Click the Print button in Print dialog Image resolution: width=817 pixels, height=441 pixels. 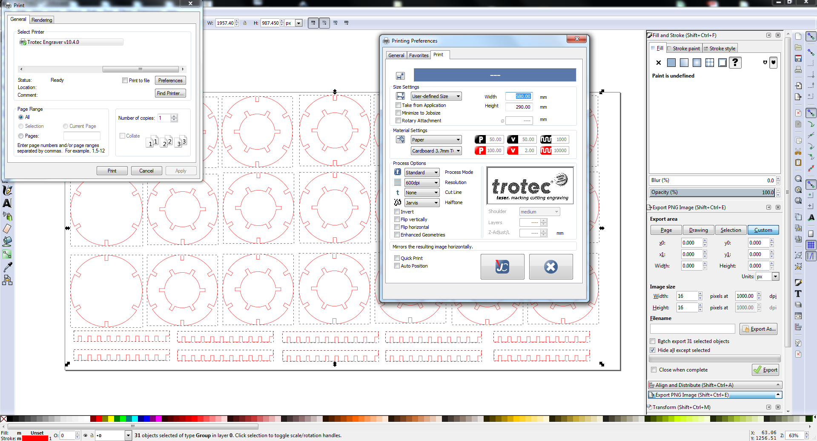pos(112,171)
